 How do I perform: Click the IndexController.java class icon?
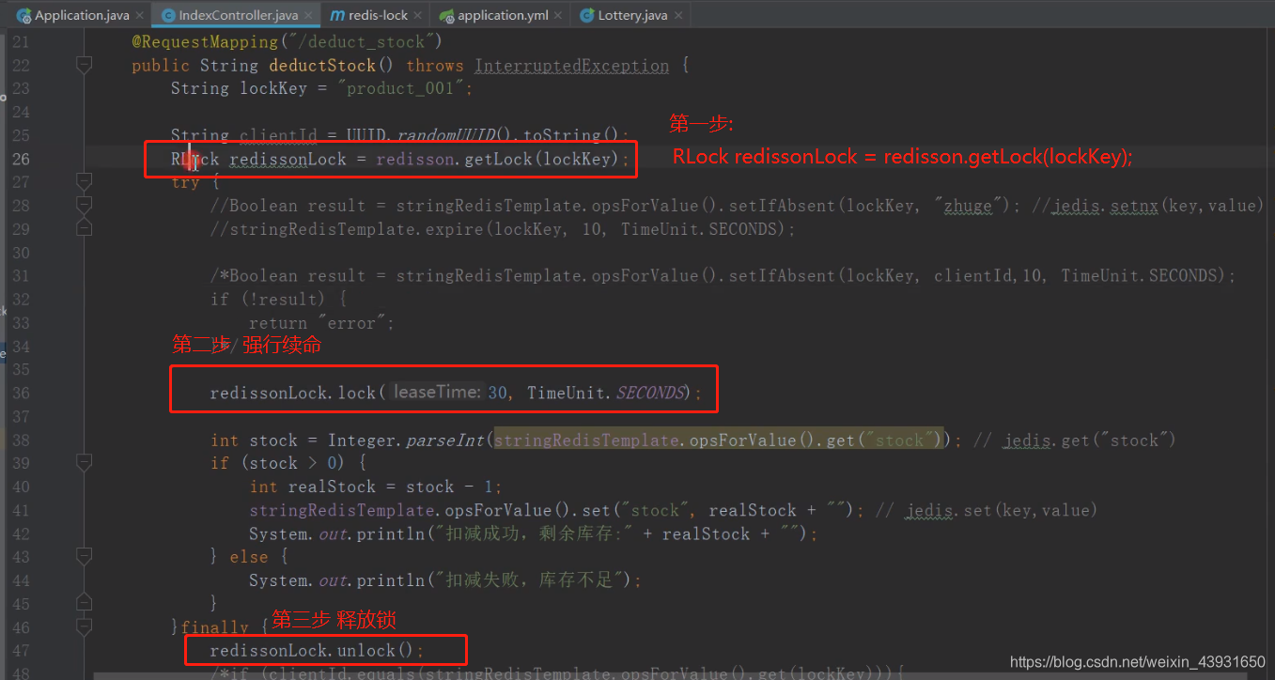[168, 15]
